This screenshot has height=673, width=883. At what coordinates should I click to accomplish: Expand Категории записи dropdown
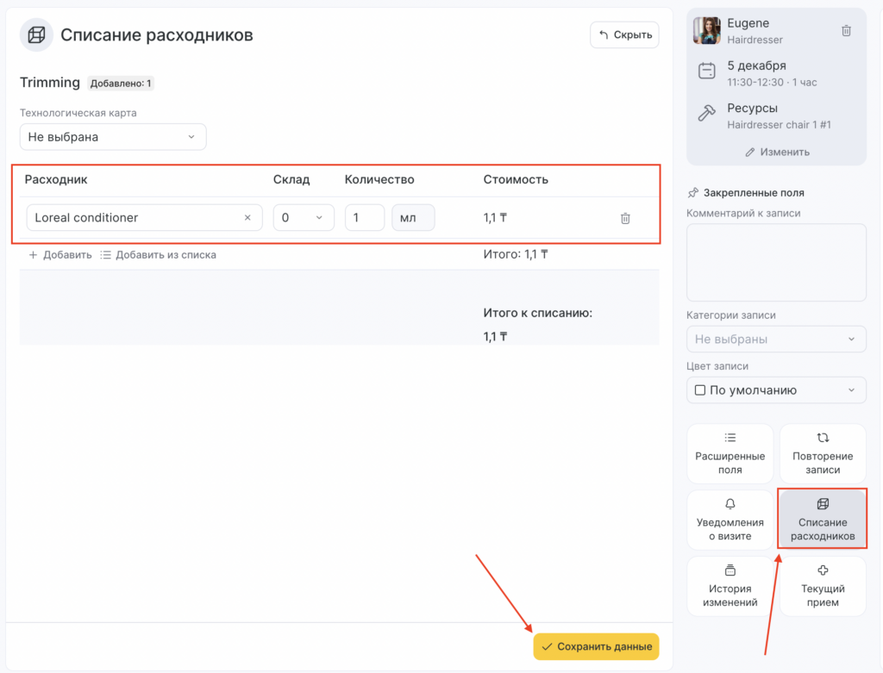click(x=776, y=340)
